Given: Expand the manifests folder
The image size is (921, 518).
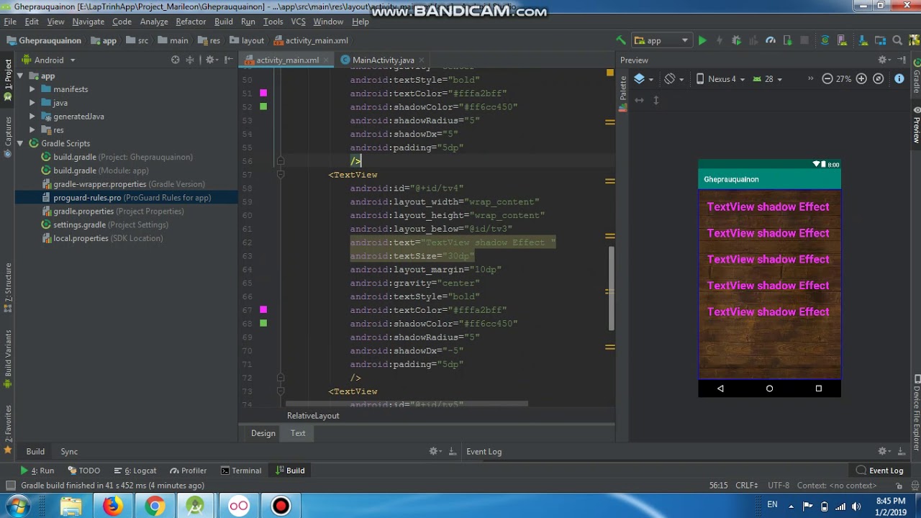Looking at the screenshot, I should point(32,89).
